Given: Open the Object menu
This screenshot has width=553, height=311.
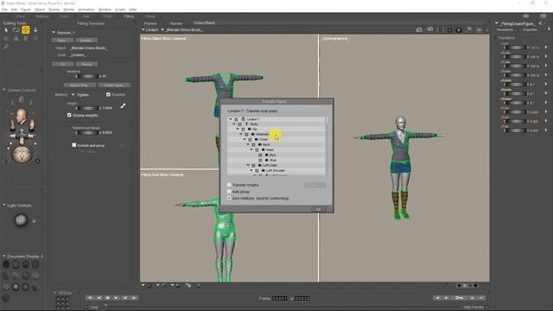Looking at the screenshot, I should click(x=40, y=10).
